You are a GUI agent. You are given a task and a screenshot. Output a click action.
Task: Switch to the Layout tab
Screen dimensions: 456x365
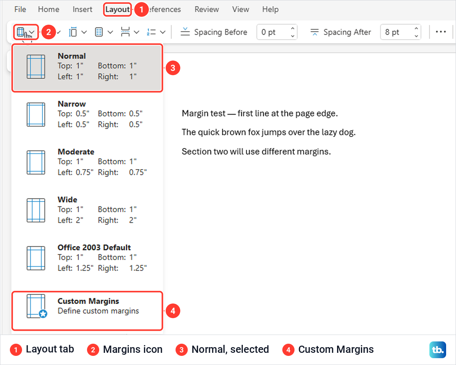(x=117, y=9)
